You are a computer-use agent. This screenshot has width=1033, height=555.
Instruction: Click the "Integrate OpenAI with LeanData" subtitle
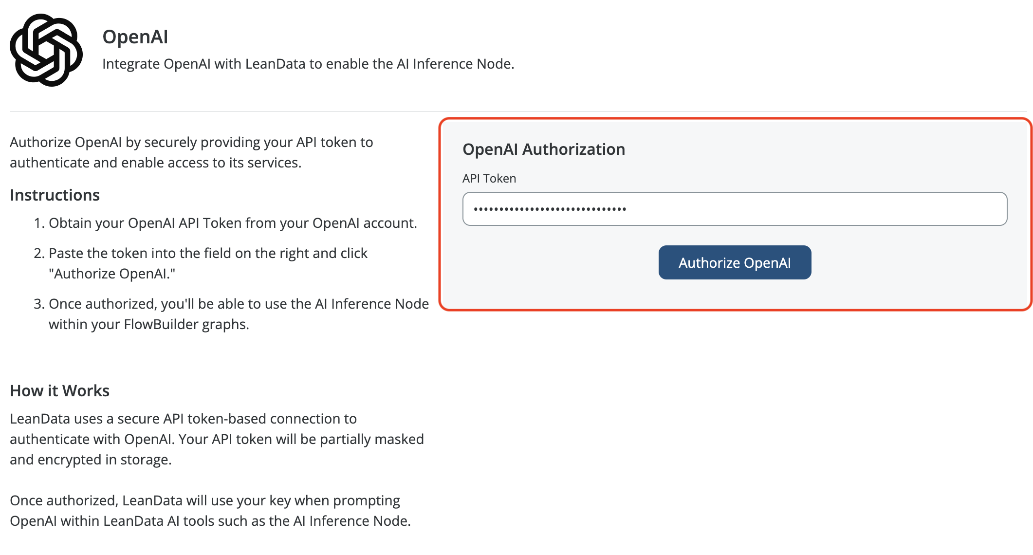308,64
